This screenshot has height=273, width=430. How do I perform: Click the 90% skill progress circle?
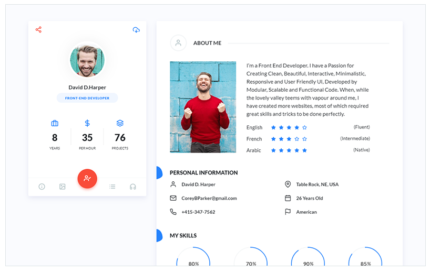(308, 257)
